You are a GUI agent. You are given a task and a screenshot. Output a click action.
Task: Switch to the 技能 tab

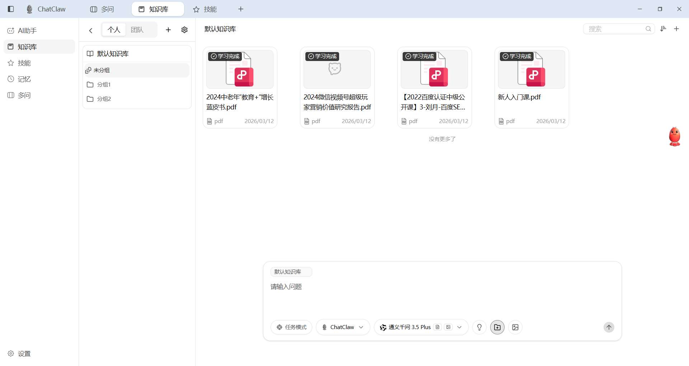[x=205, y=9]
